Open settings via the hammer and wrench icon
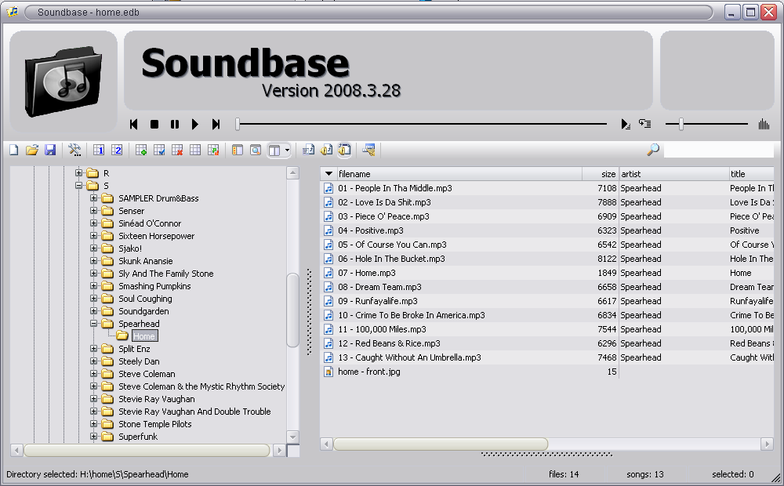 point(74,150)
